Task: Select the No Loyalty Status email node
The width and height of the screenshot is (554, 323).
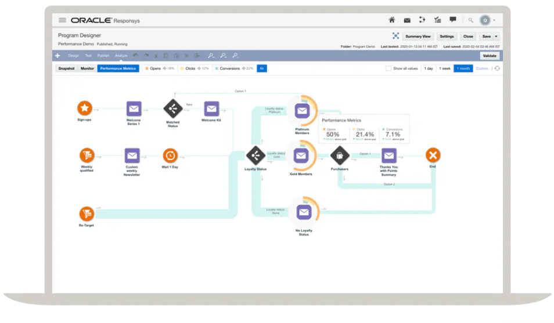Action: pyautogui.click(x=304, y=212)
